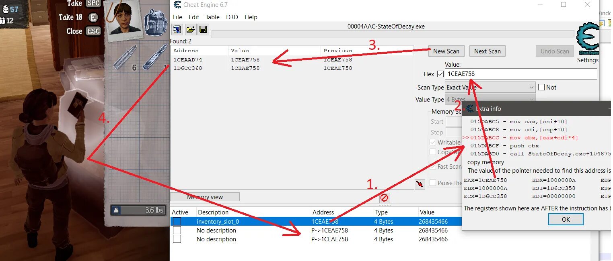Screen dimensions: 613x261
Task: Toggle the CopyOnWrite checkbox
Action: coord(433,152)
